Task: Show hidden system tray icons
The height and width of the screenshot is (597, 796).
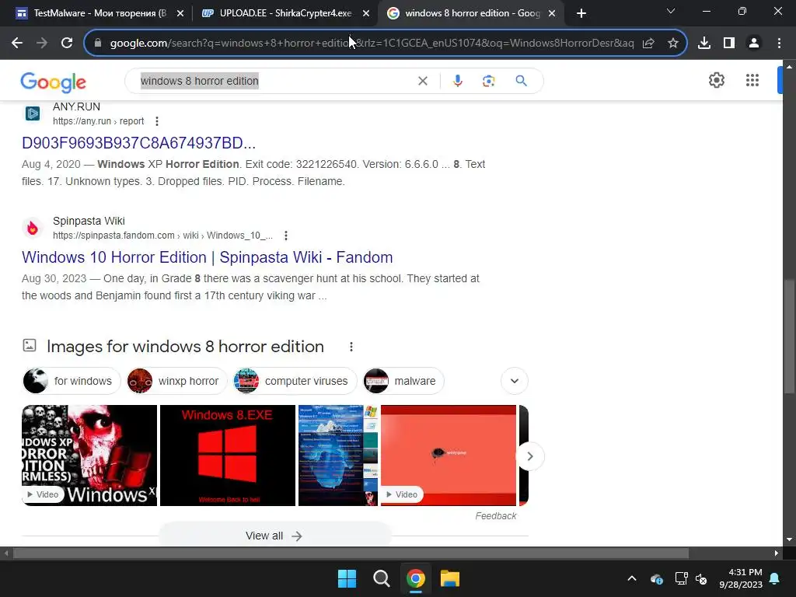Action: (632, 578)
